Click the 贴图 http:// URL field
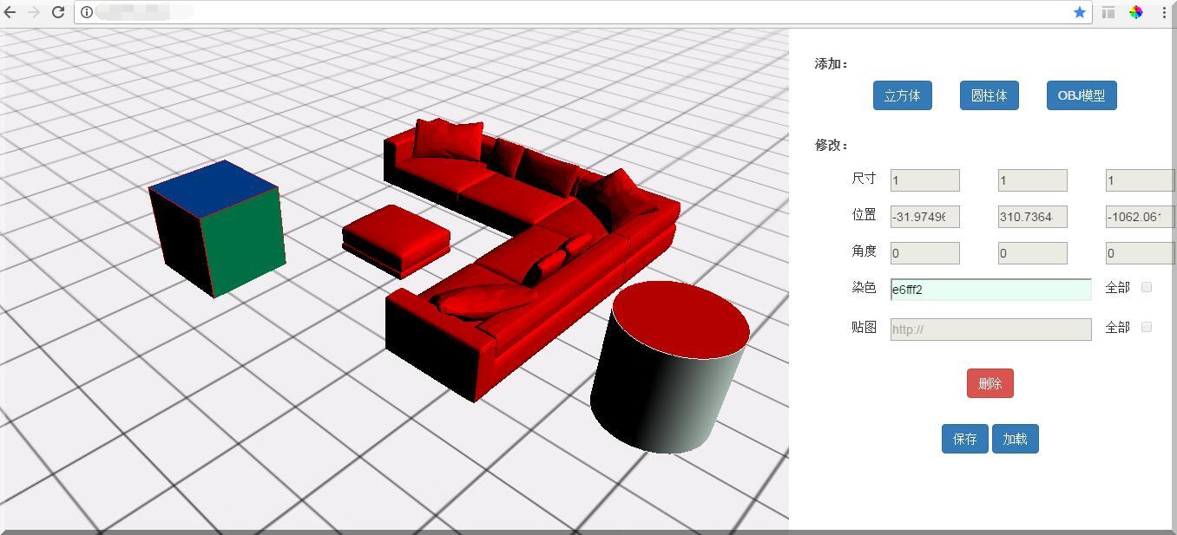 point(990,329)
